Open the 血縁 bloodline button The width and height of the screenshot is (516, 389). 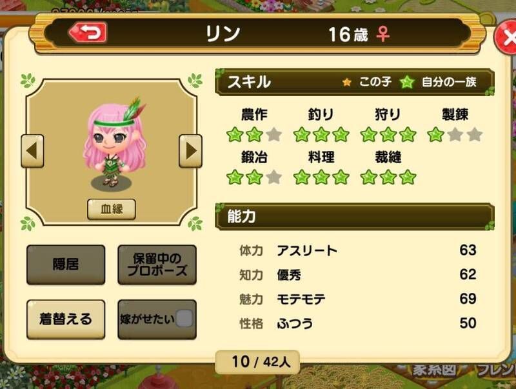point(112,209)
